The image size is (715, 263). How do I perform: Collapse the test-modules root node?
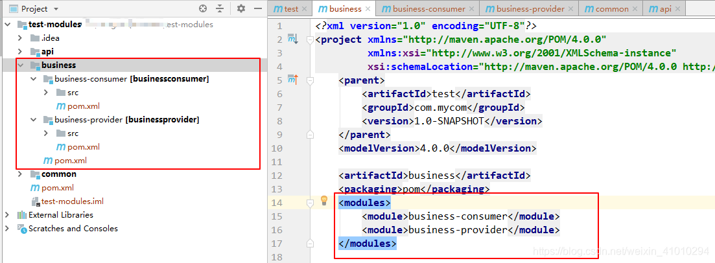coord(8,24)
